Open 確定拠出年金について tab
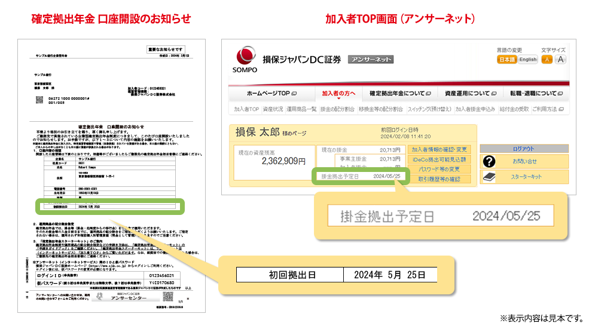The width and height of the screenshot is (592, 329). pos(400,93)
